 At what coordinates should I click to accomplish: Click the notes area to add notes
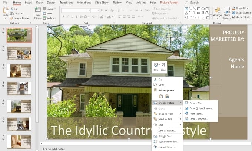point(54,149)
